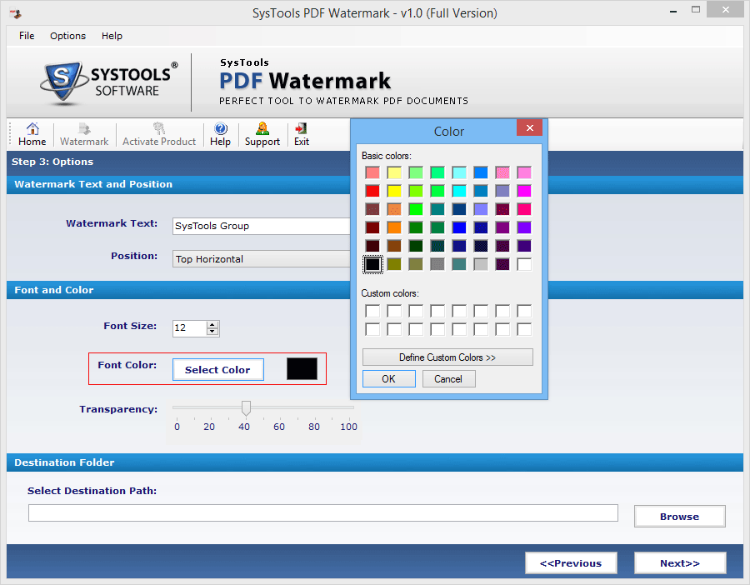
Task: Click the Exit toolbar icon
Action: 302,134
